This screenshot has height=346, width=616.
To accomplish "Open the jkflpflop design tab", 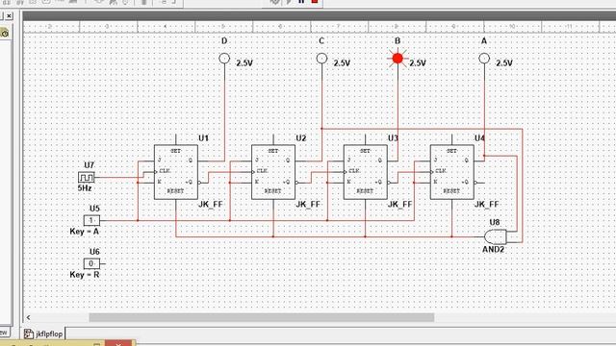I will pyautogui.click(x=43, y=334).
